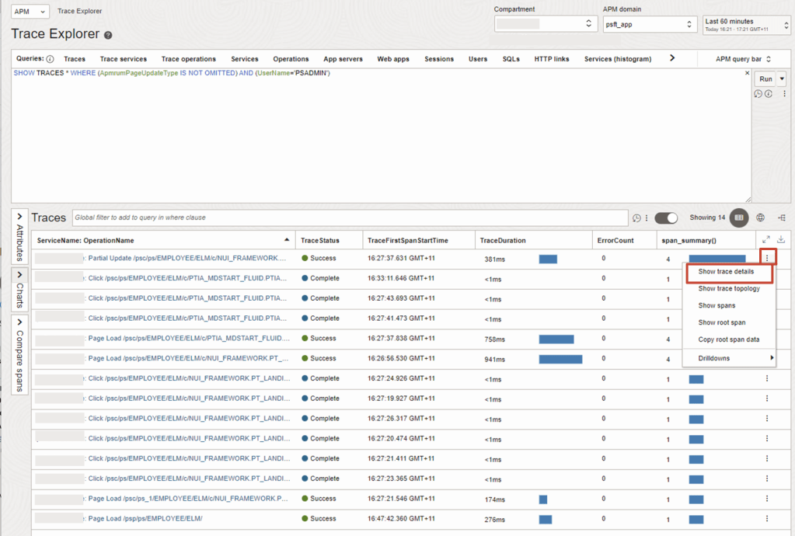
Task: Click the 941ms trace duration bar
Action: pyautogui.click(x=560, y=359)
